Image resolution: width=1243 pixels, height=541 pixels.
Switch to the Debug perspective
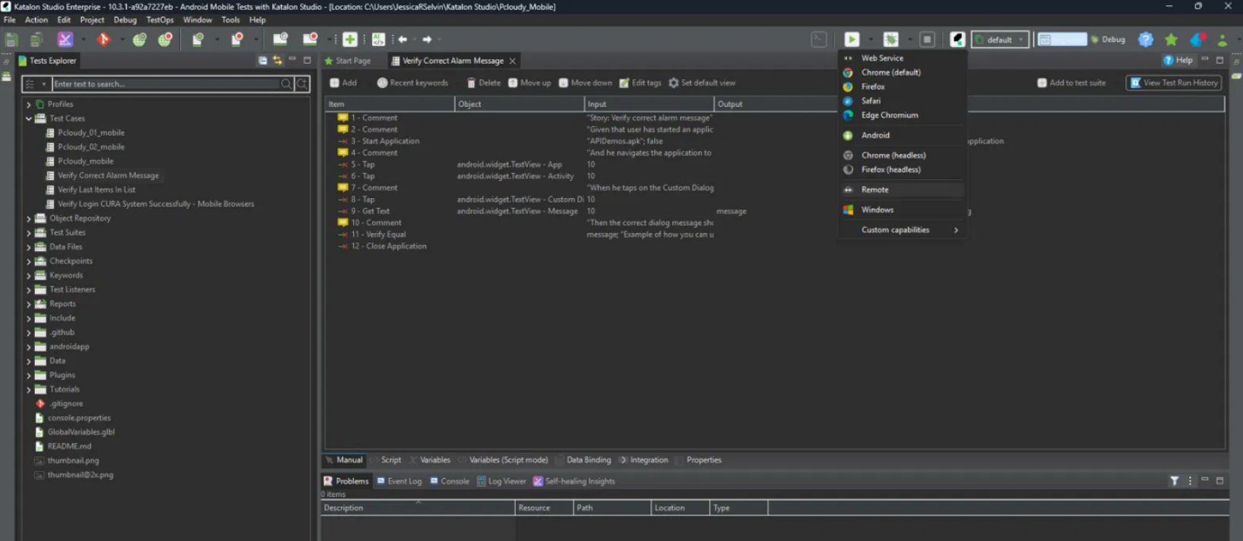(1109, 39)
